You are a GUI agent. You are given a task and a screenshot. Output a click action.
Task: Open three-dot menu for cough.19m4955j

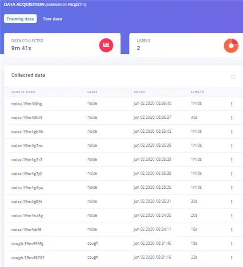[231, 244]
